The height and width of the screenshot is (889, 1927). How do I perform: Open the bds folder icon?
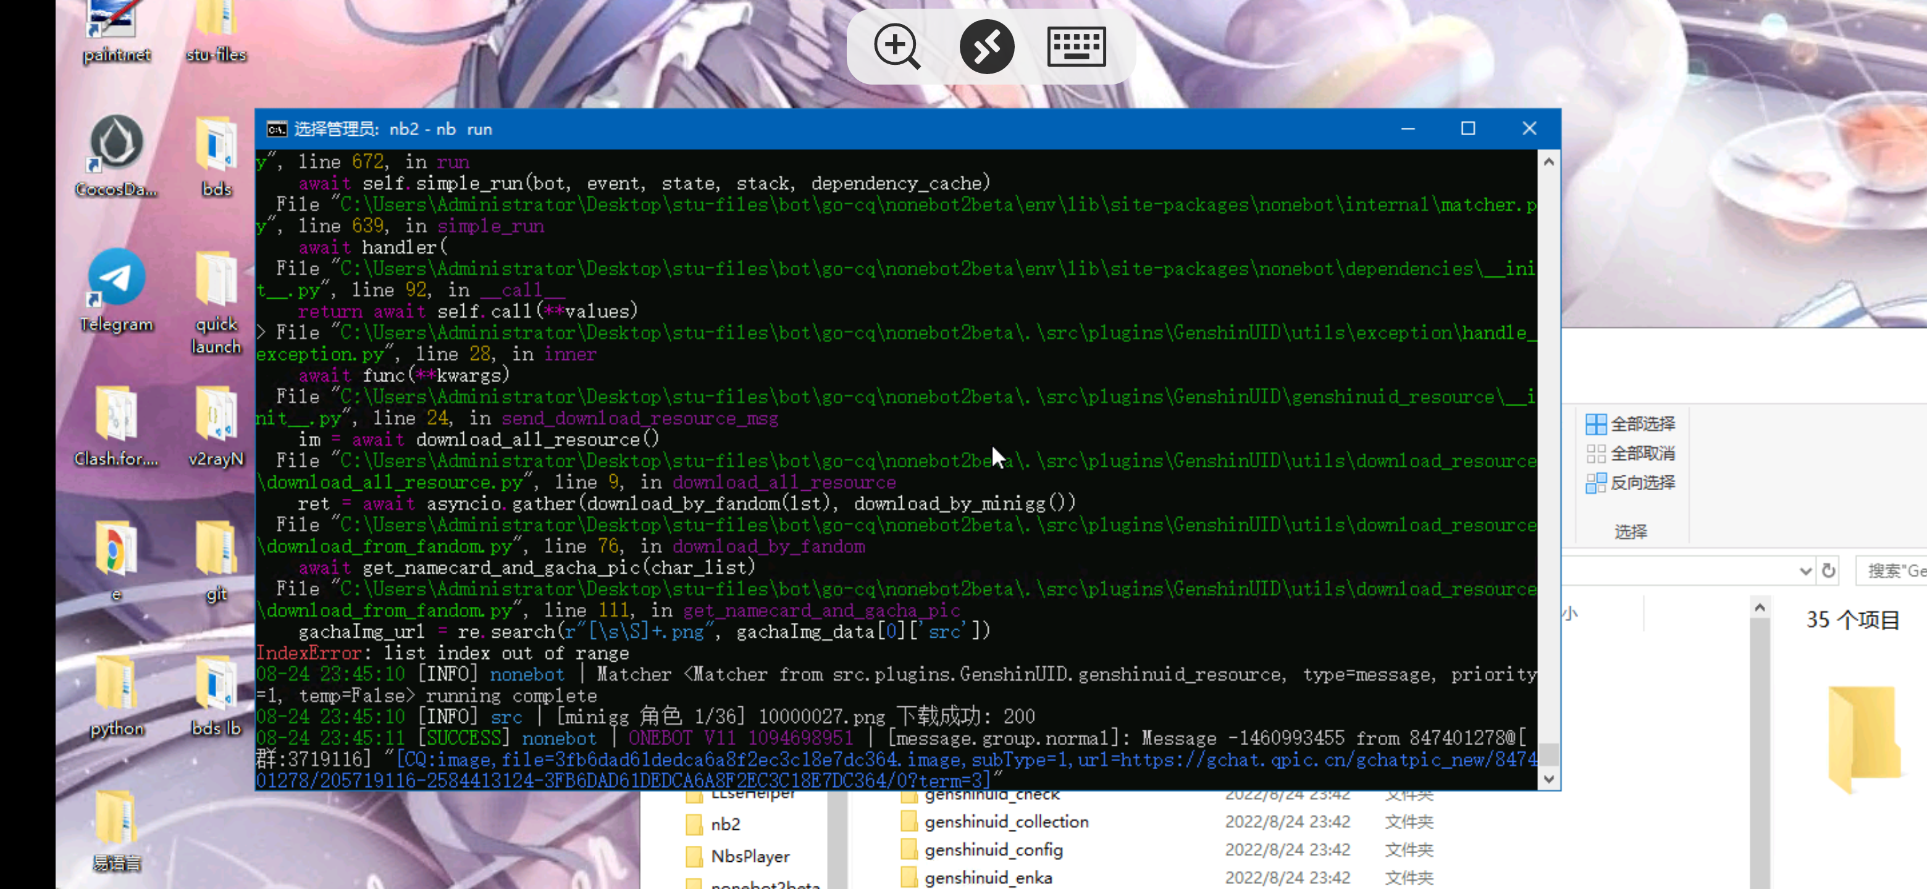click(x=216, y=156)
